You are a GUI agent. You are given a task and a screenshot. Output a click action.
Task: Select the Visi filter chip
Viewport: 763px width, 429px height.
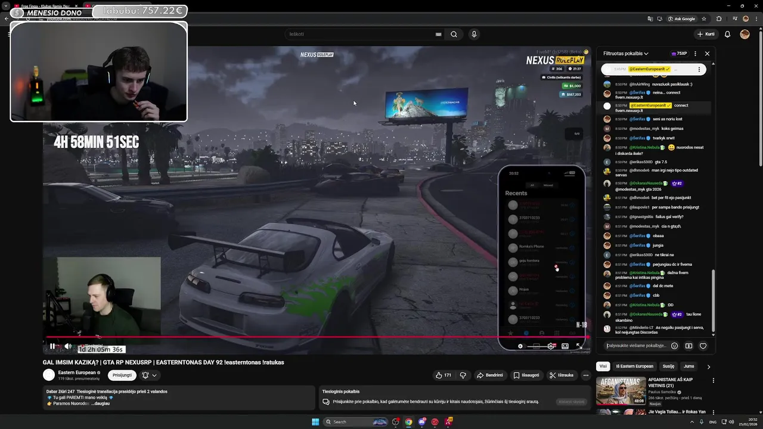pyautogui.click(x=603, y=366)
